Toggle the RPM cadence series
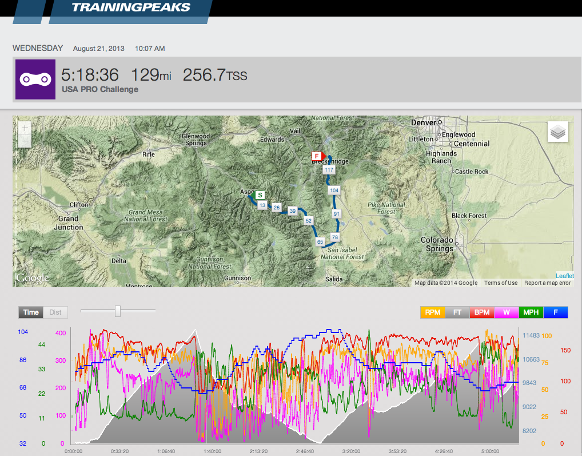The width and height of the screenshot is (582, 456). [x=432, y=312]
